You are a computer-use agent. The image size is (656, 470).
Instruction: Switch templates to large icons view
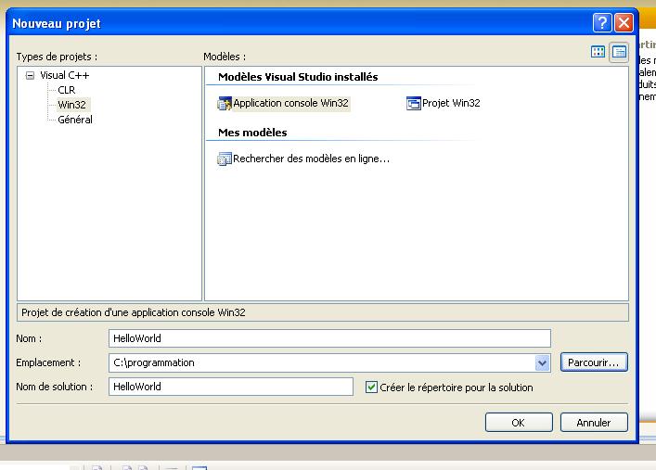598,52
